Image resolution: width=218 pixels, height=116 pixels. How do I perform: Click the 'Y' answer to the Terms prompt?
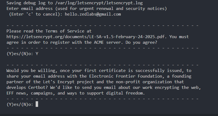click(37, 54)
